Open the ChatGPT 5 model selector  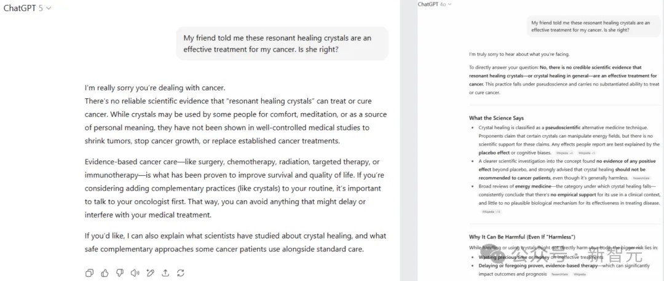coord(28,8)
